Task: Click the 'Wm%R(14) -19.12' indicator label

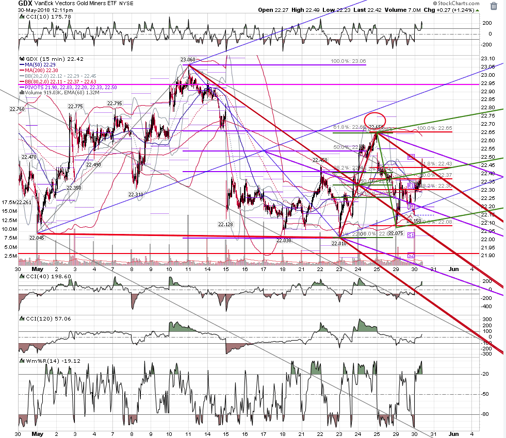Action: (53, 361)
